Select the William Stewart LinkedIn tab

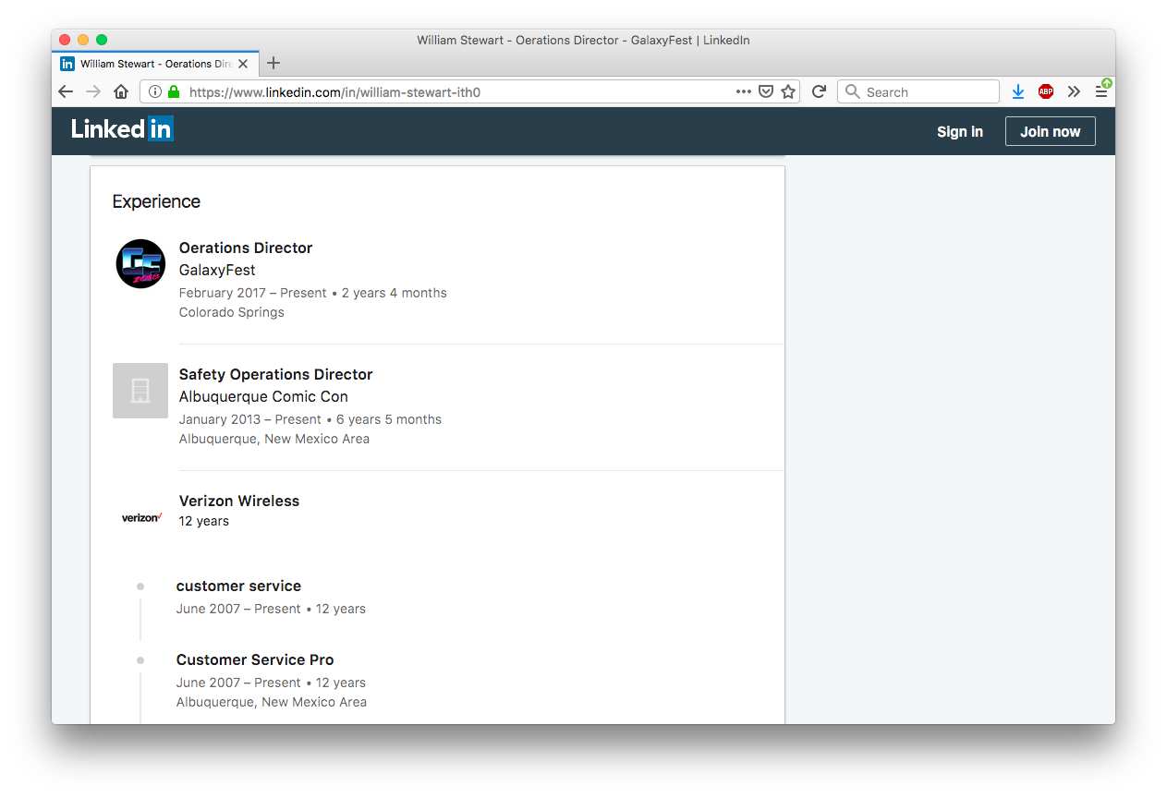155,64
